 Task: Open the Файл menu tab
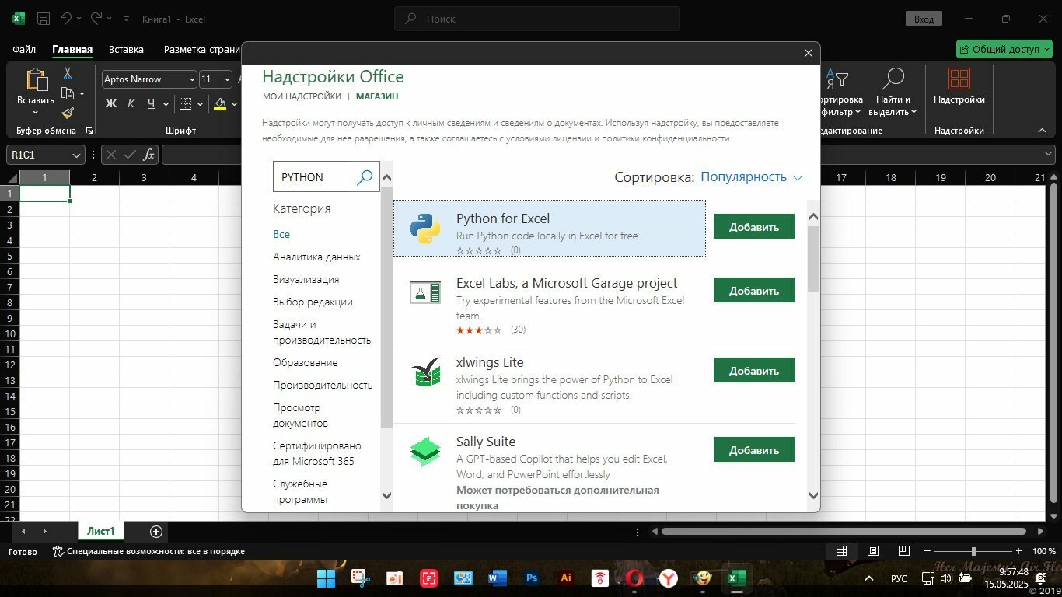tap(24, 49)
